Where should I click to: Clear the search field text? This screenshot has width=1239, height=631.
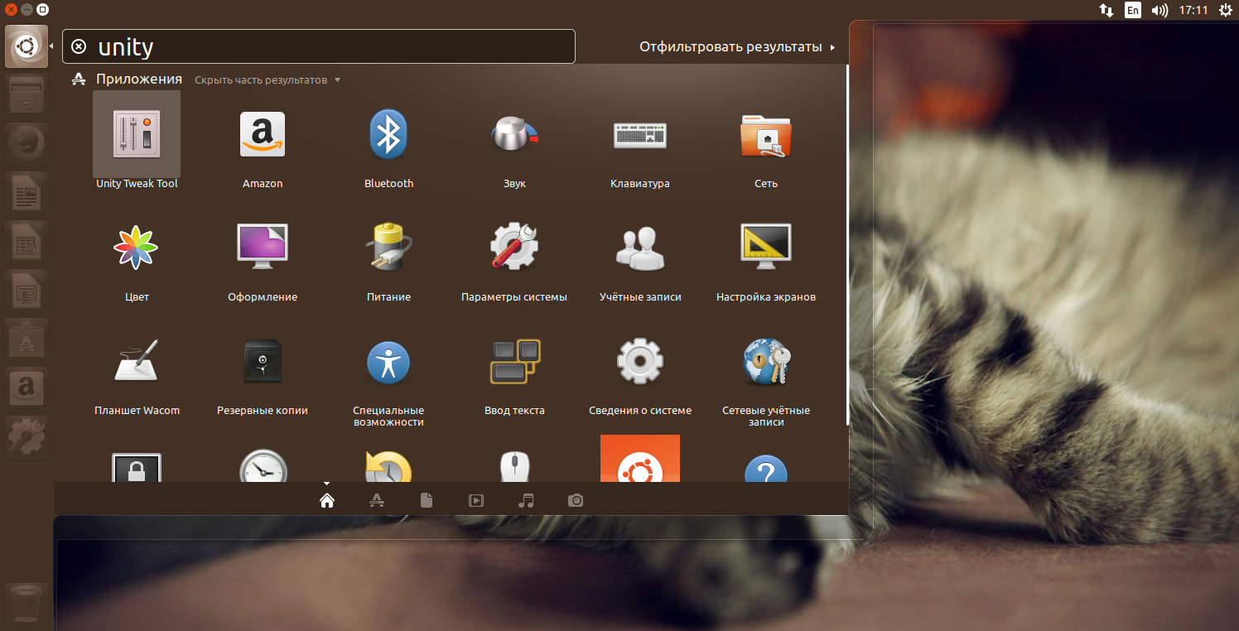click(x=79, y=46)
